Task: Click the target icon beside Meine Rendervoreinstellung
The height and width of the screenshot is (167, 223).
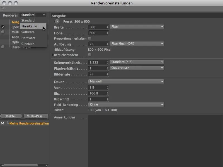Action: (3, 123)
